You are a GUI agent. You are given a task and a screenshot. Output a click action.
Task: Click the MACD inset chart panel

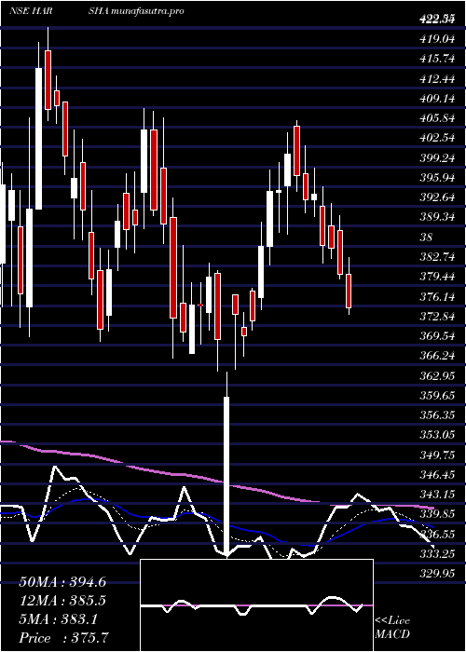click(x=256, y=605)
